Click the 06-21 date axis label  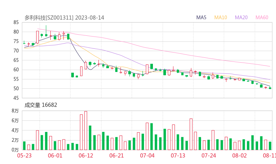(x=116, y=155)
